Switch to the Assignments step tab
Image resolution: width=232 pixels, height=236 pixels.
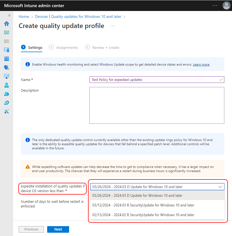[x=63, y=47]
